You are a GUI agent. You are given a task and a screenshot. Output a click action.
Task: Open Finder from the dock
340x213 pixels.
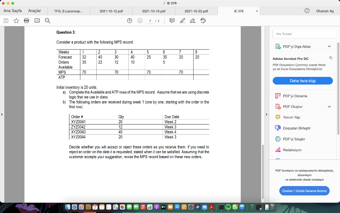[x=68, y=207]
